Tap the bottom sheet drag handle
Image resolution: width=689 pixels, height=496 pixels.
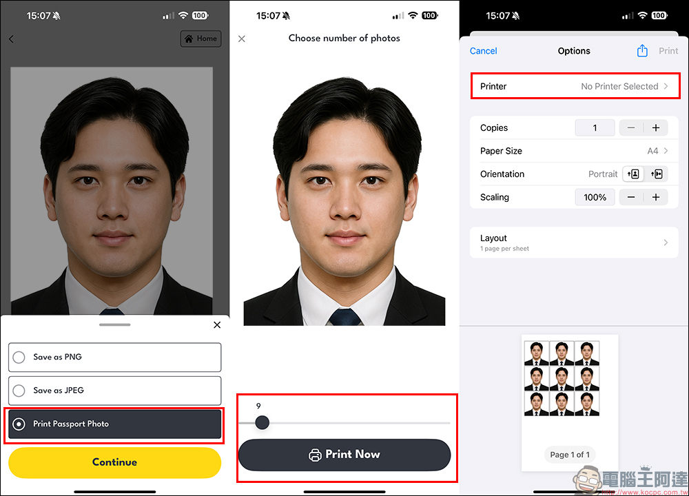(114, 324)
